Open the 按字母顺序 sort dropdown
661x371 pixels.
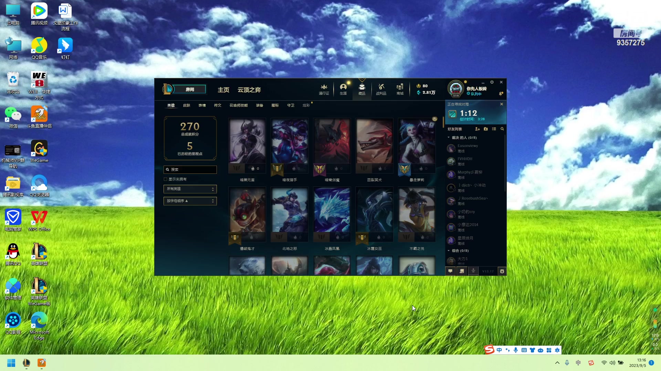[x=190, y=201]
